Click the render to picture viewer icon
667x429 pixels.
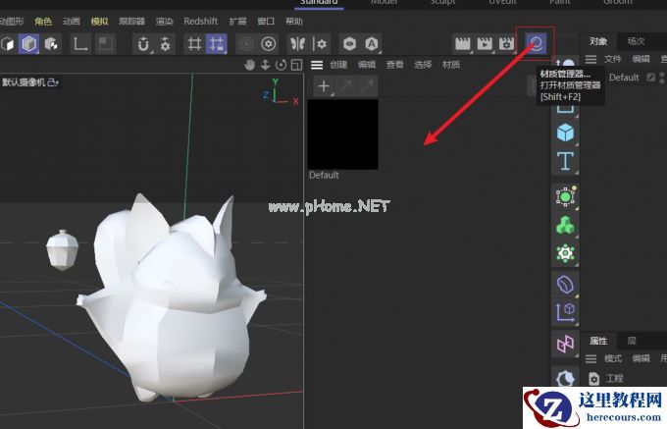(485, 43)
